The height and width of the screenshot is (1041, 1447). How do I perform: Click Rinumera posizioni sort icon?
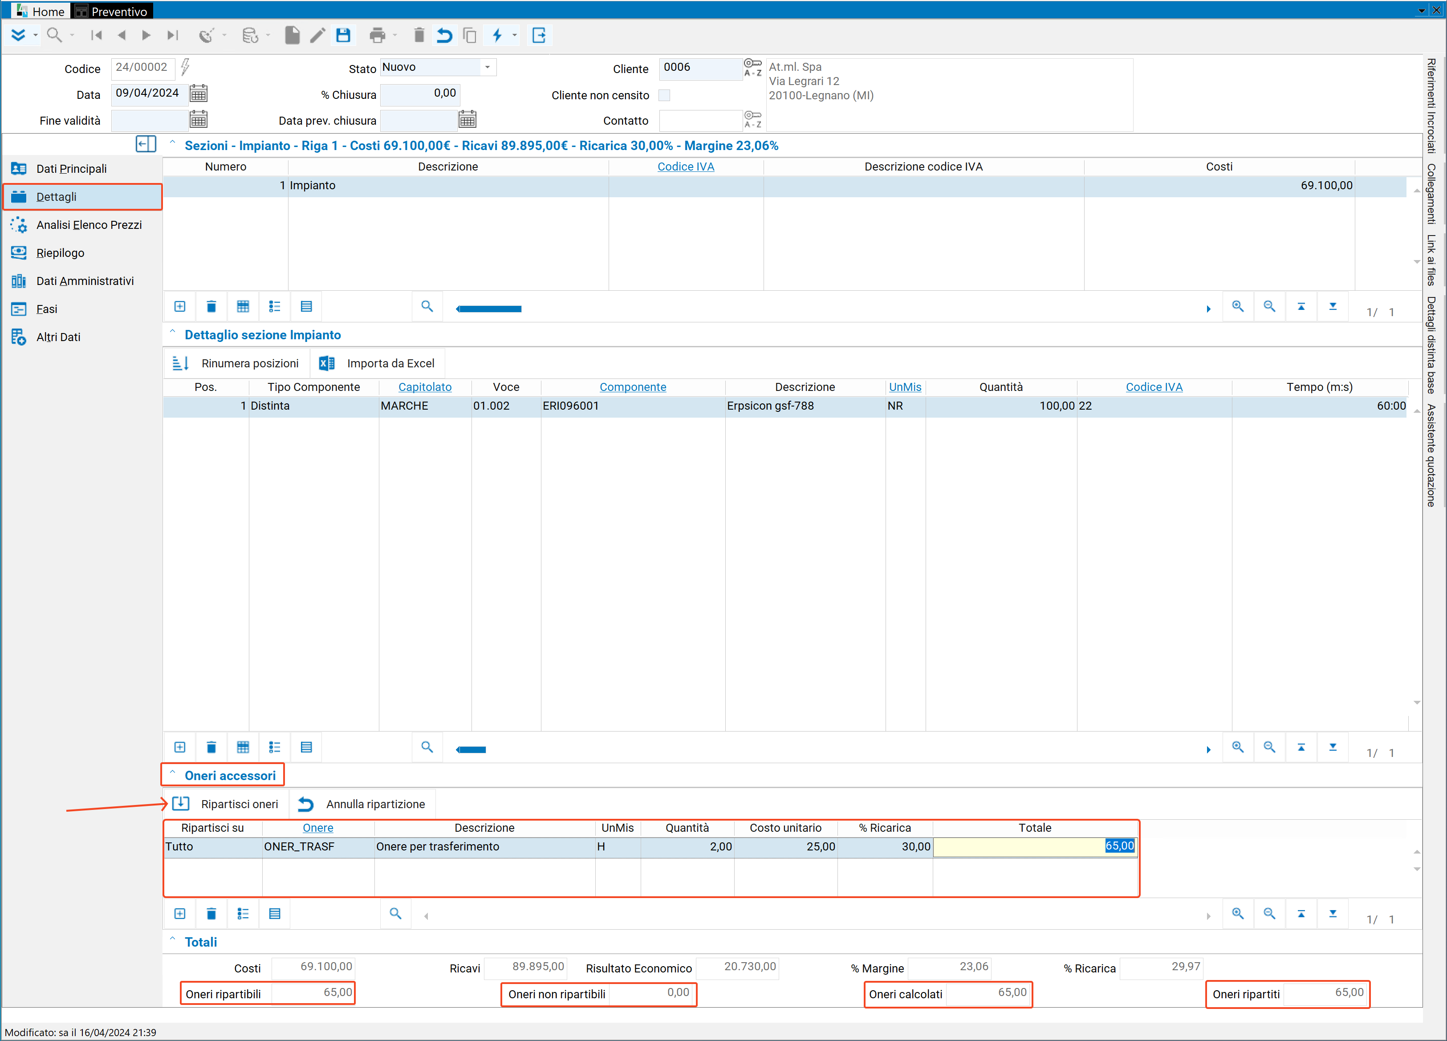tap(181, 364)
